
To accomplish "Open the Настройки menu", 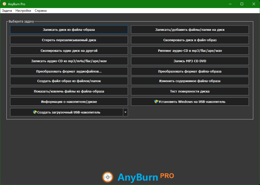I will coord(23,10).
